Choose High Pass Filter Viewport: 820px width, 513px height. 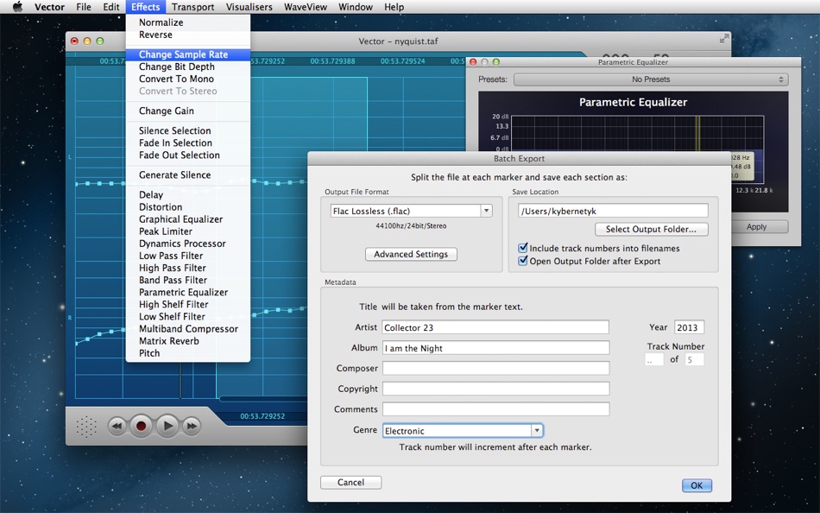tap(188, 268)
